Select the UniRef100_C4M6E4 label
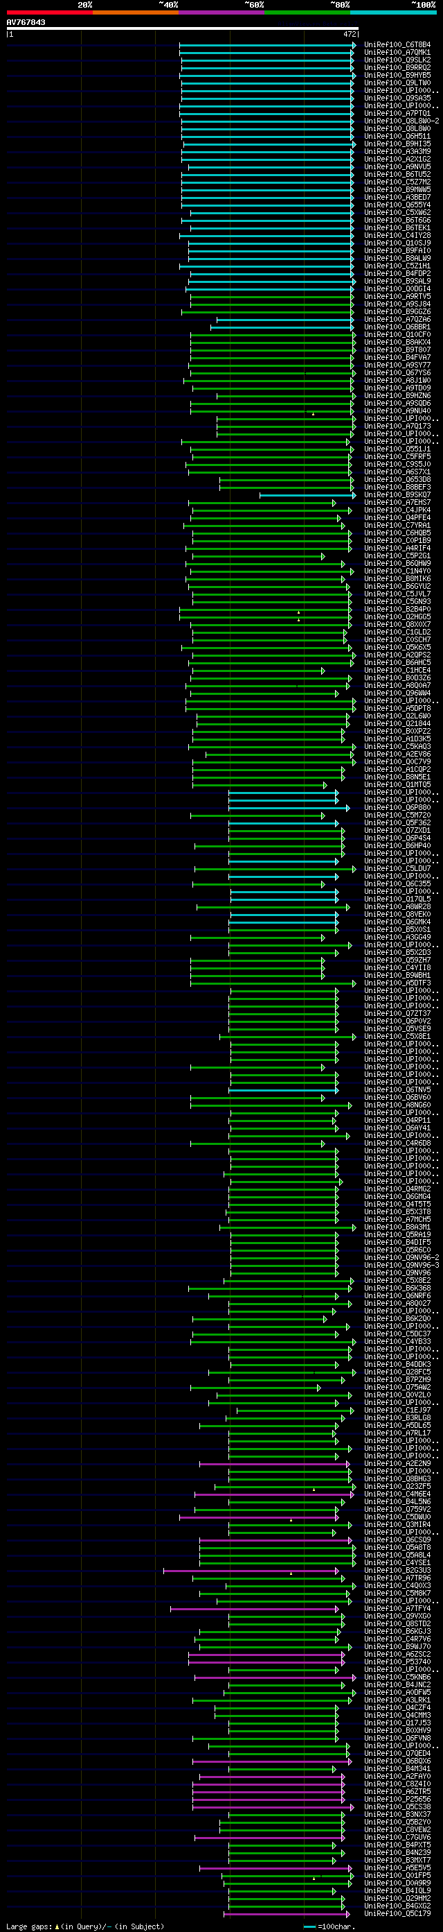The height and width of the screenshot is (1932, 443). [397, 1494]
